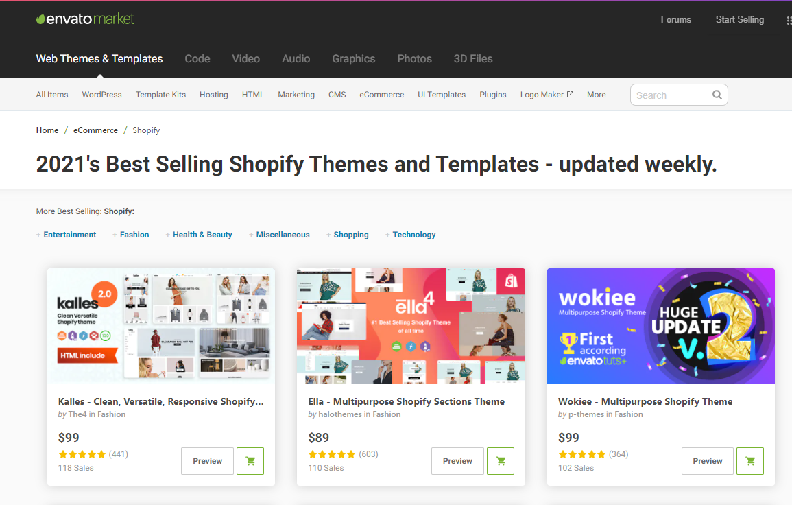Click Fashion category under Wokiee author
792x505 pixels.
click(629, 414)
